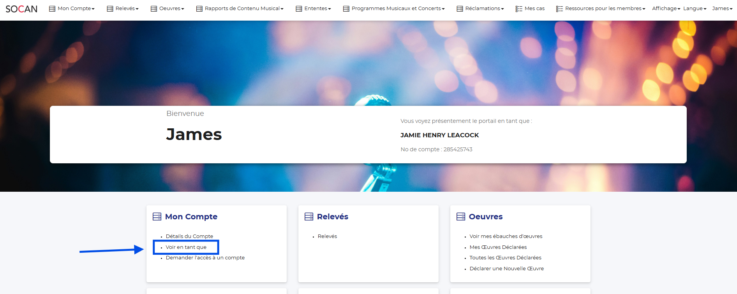Open the James user menu
This screenshot has width=737, height=294.
point(722,9)
